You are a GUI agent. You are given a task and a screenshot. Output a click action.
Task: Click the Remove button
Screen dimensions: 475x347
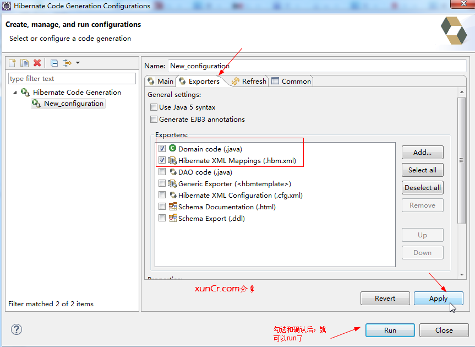click(423, 205)
